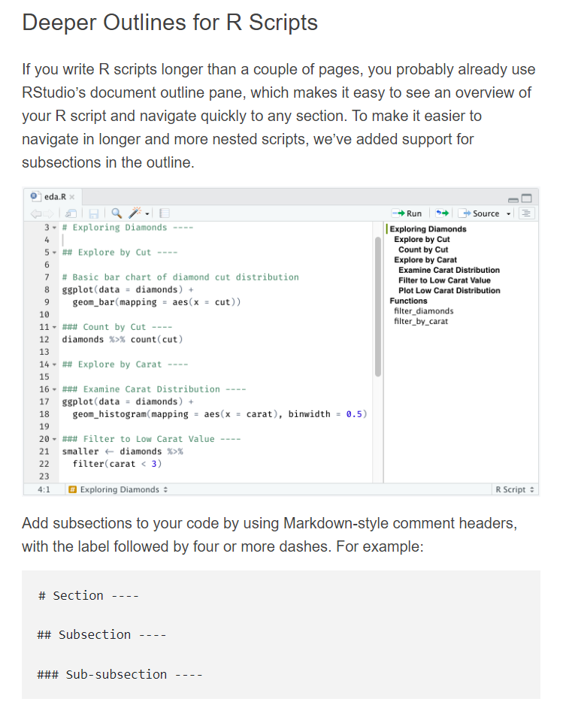This screenshot has height=708, width=569.
Task: Click the eda.R R file icon on tab
Action: pyautogui.click(x=35, y=196)
